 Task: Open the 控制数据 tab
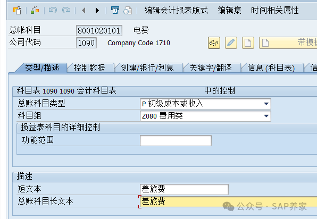click(89, 68)
